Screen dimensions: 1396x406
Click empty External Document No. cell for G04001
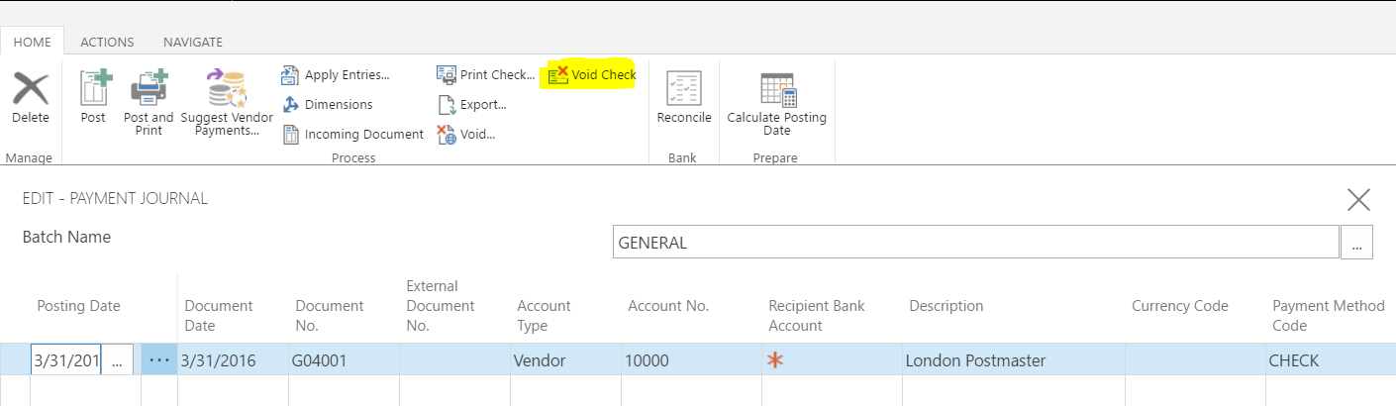454,360
